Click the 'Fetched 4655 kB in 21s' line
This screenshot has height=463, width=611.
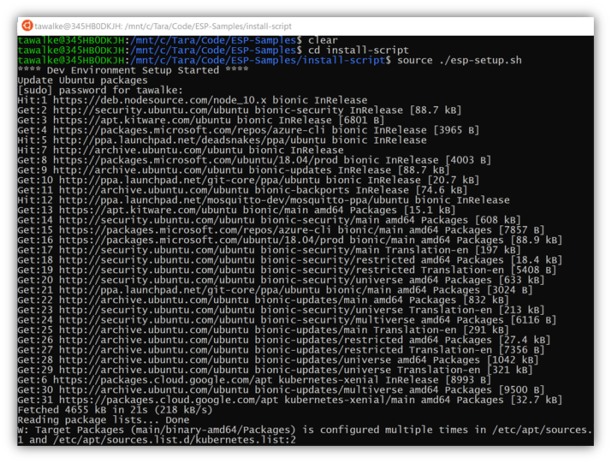pyautogui.click(x=115, y=410)
